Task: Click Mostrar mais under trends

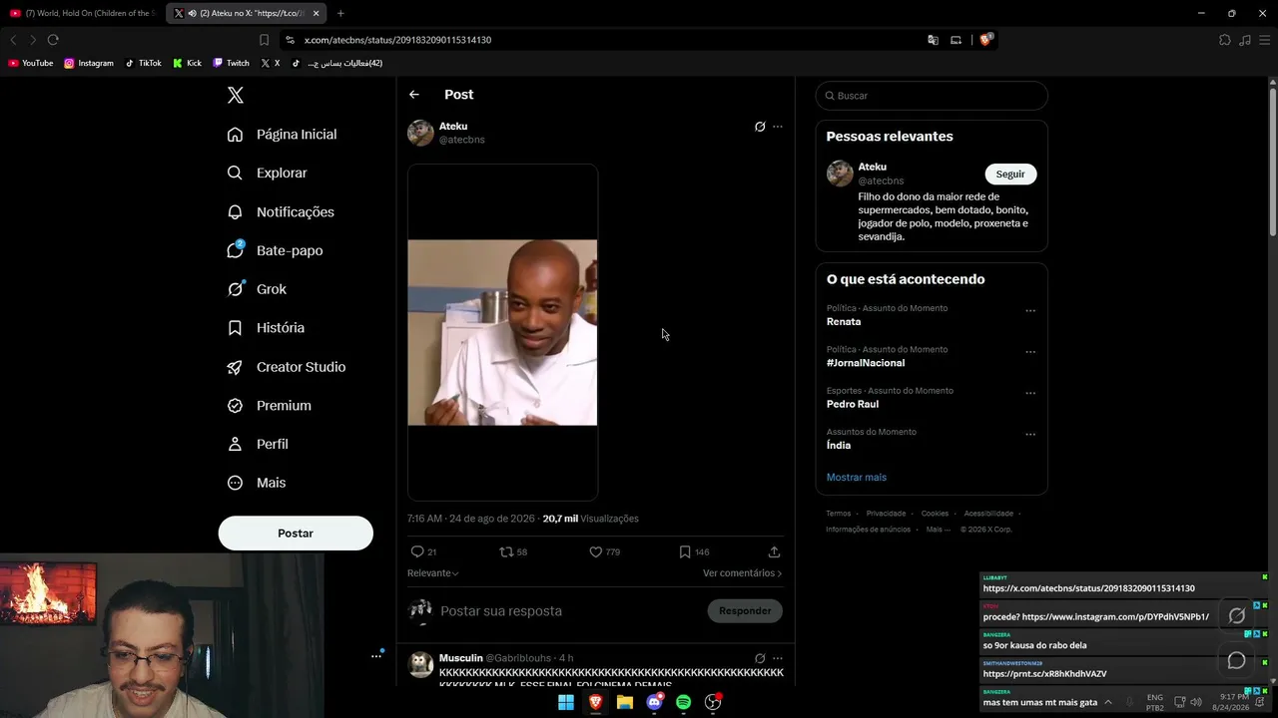Action: 857,478
